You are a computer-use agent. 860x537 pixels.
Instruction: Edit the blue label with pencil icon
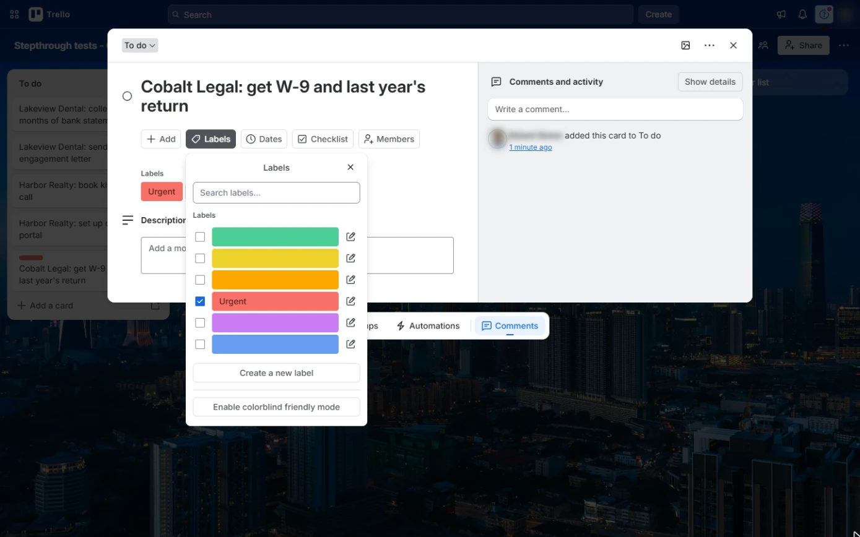pos(350,344)
